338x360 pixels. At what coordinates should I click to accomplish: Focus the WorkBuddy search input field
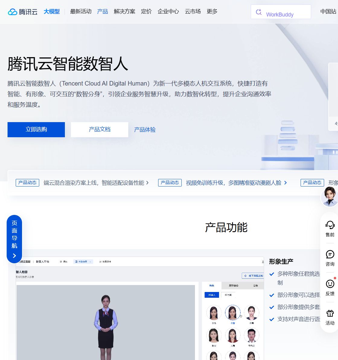point(281,12)
